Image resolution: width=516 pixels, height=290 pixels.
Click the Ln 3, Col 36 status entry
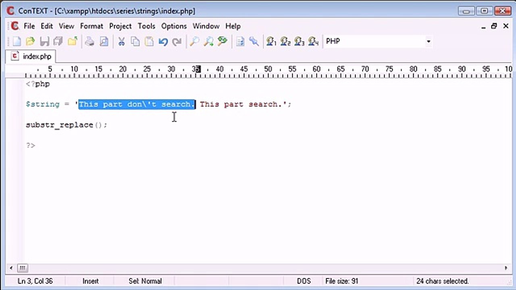35,281
